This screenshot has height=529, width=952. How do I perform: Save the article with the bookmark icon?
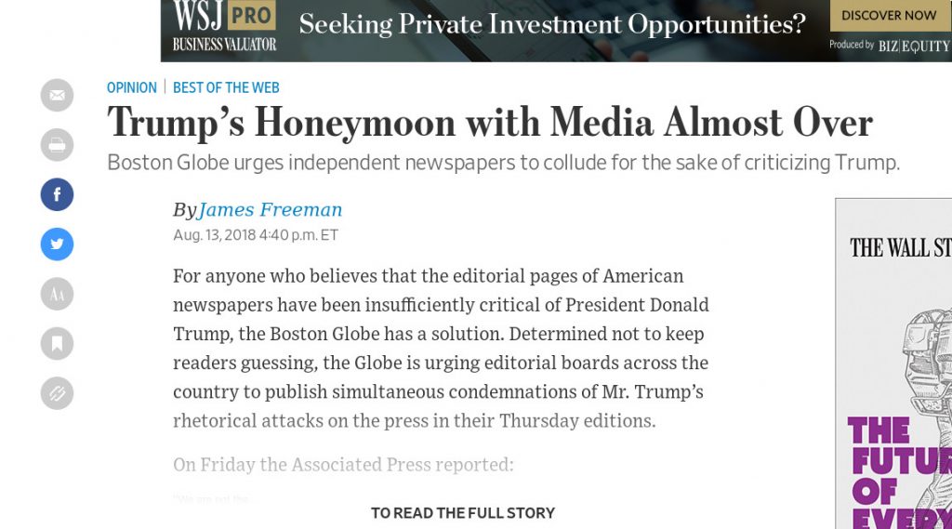pyautogui.click(x=57, y=343)
